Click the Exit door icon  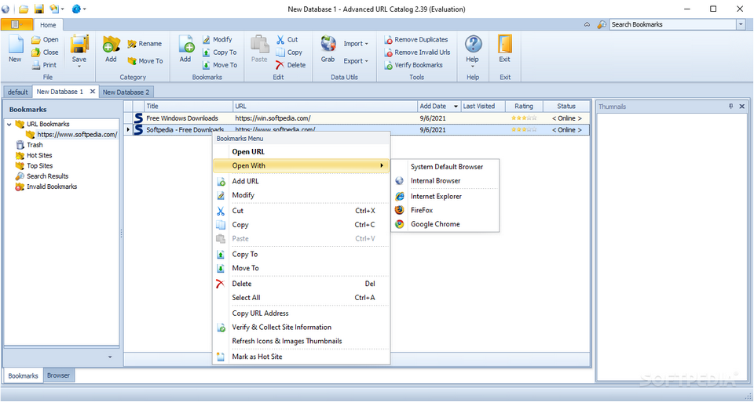(x=505, y=44)
